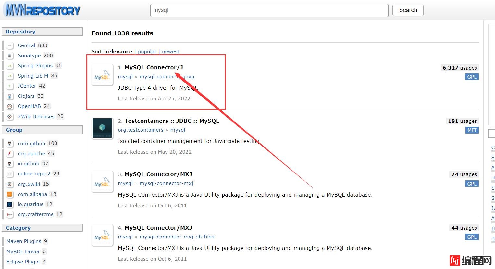Open the mysql-connector-java artifact link
The height and width of the screenshot is (269, 495).
pyautogui.click(x=167, y=77)
